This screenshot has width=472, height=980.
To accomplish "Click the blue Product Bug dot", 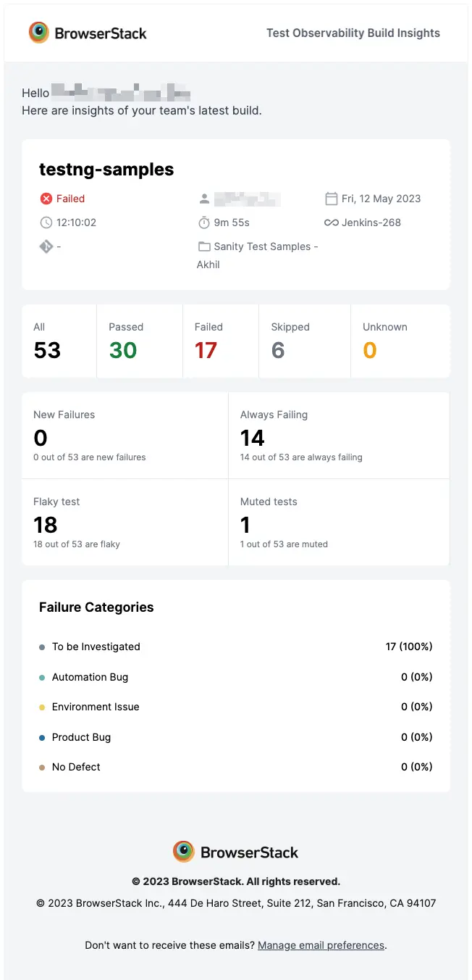I will 42,738.
